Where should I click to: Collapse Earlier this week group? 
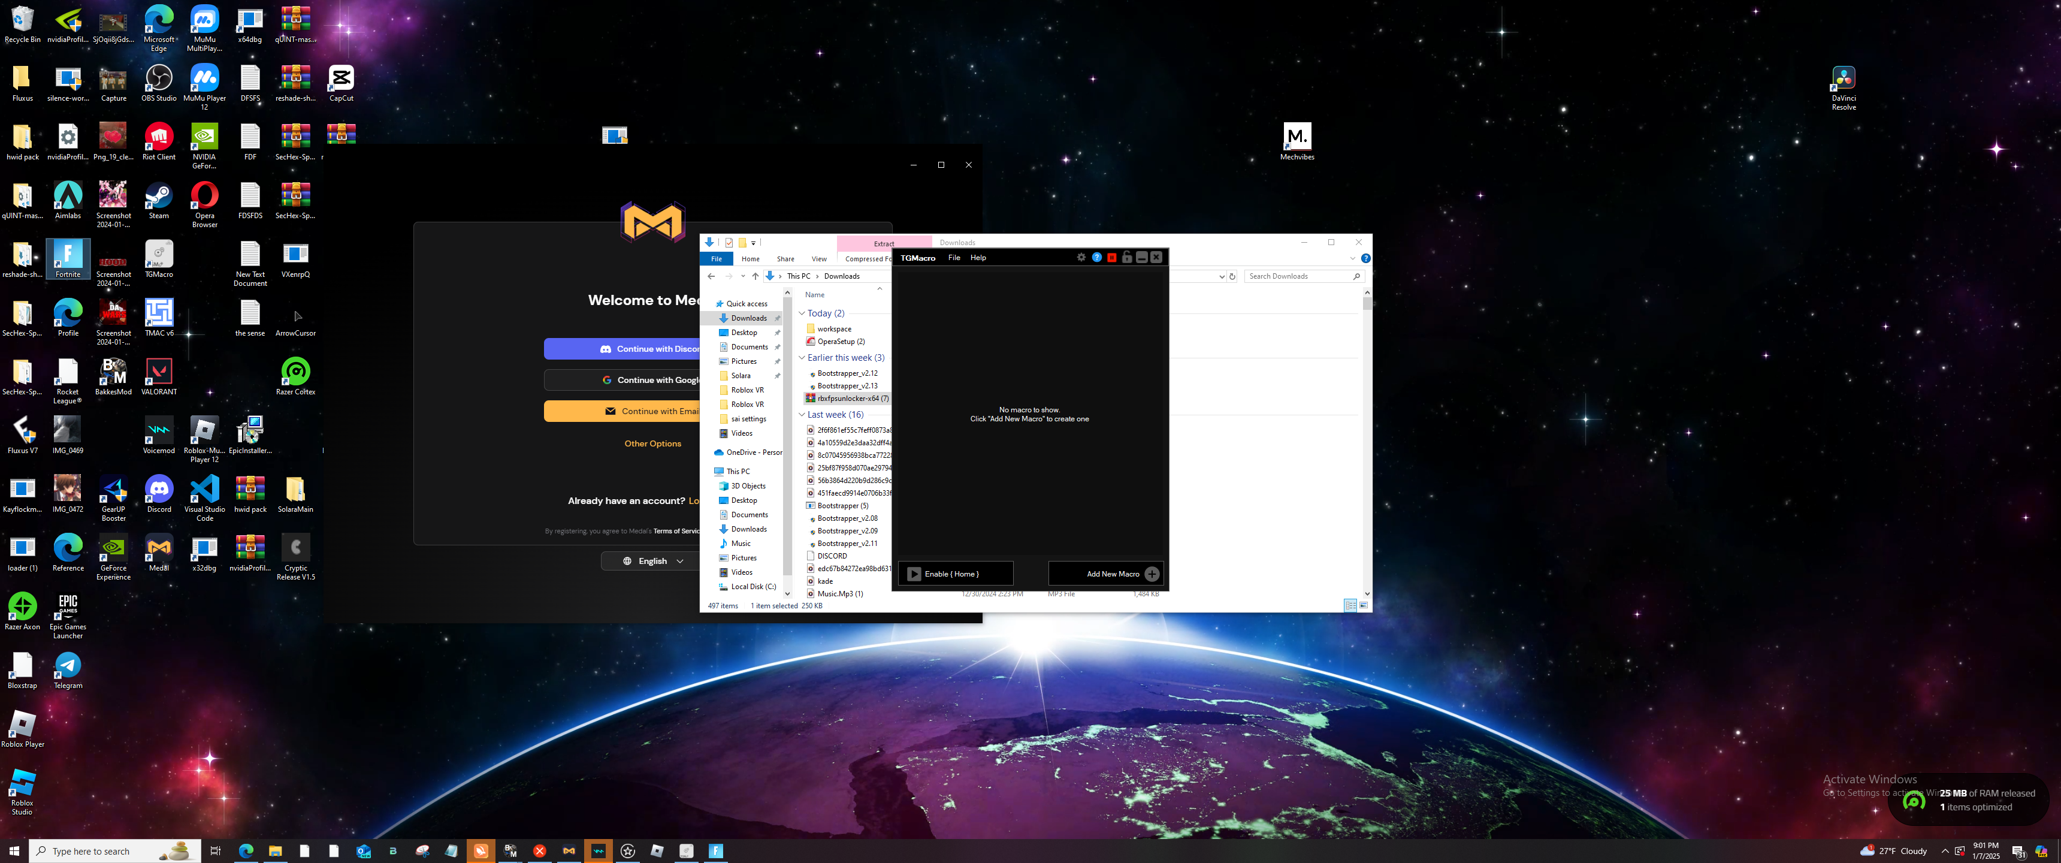[x=802, y=358]
